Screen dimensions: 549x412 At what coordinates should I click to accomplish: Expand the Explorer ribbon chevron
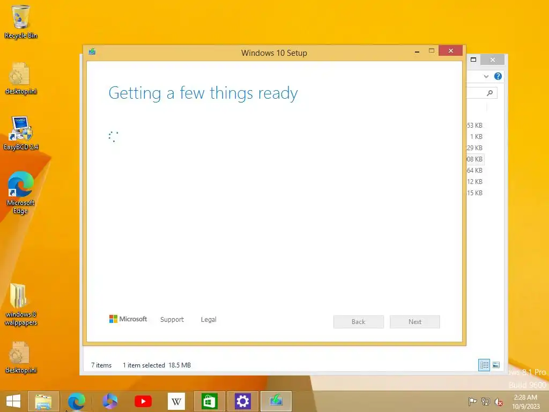tap(486, 76)
